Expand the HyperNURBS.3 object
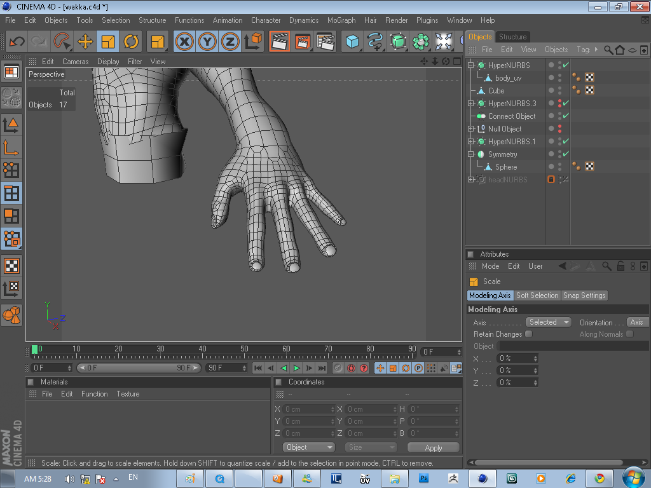Screen dimensions: 651x488 point(471,104)
